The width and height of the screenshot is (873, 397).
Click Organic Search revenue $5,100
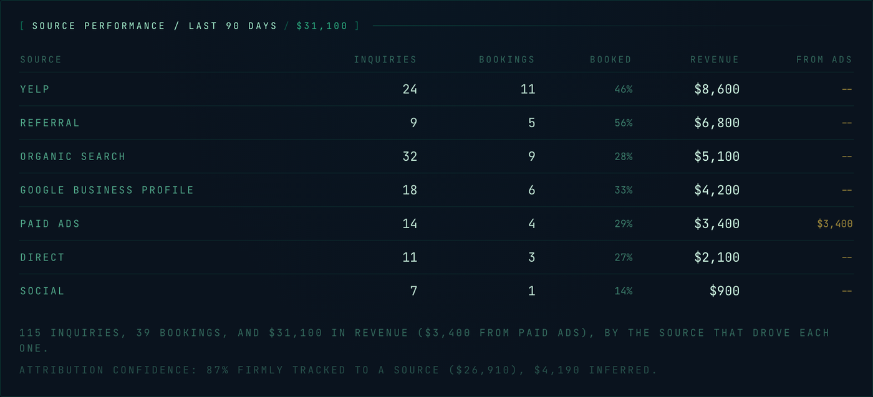(x=717, y=156)
